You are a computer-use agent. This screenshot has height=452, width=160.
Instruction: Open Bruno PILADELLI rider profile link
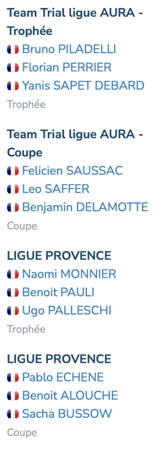click(69, 49)
